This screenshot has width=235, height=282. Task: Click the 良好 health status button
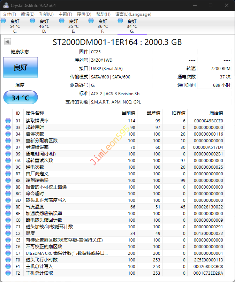21,68
